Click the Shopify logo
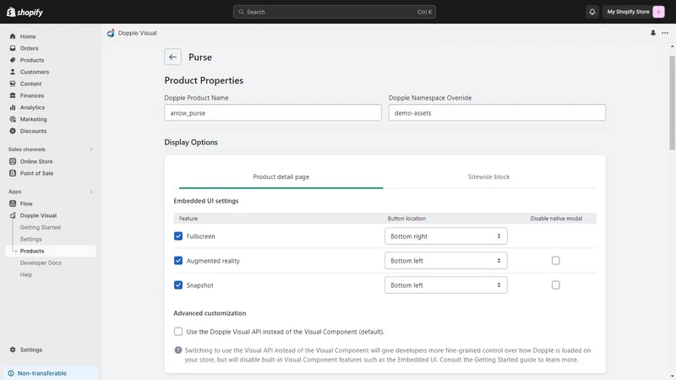The height and width of the screenshot is (380, 676). pos(25,12)
